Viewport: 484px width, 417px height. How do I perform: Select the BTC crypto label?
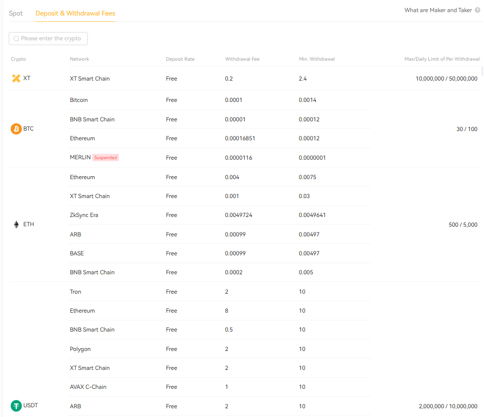[x=28, y=129]
